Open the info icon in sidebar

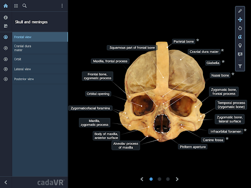pyautogui.click(x=6, y=18)
